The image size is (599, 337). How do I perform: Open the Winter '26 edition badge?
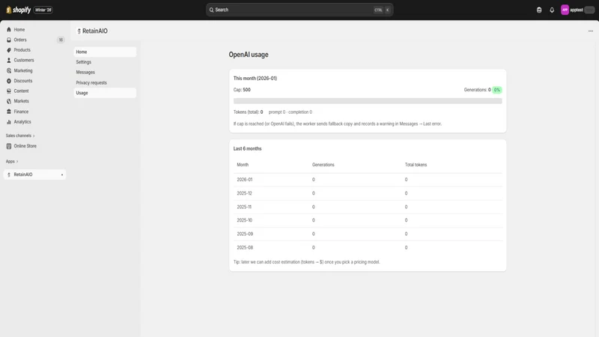click(43, 10)
